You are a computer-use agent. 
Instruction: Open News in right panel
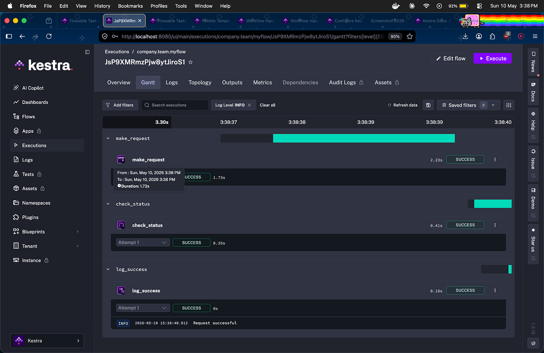click(533, 62)
